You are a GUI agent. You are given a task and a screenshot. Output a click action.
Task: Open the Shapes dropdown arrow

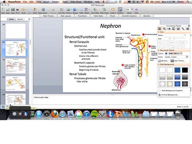click(78, 10)
